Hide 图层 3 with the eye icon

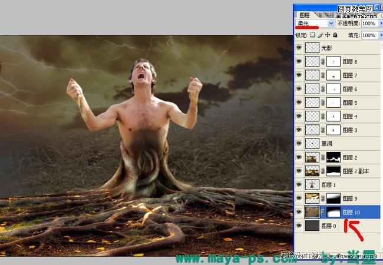[x=299, y=130]
